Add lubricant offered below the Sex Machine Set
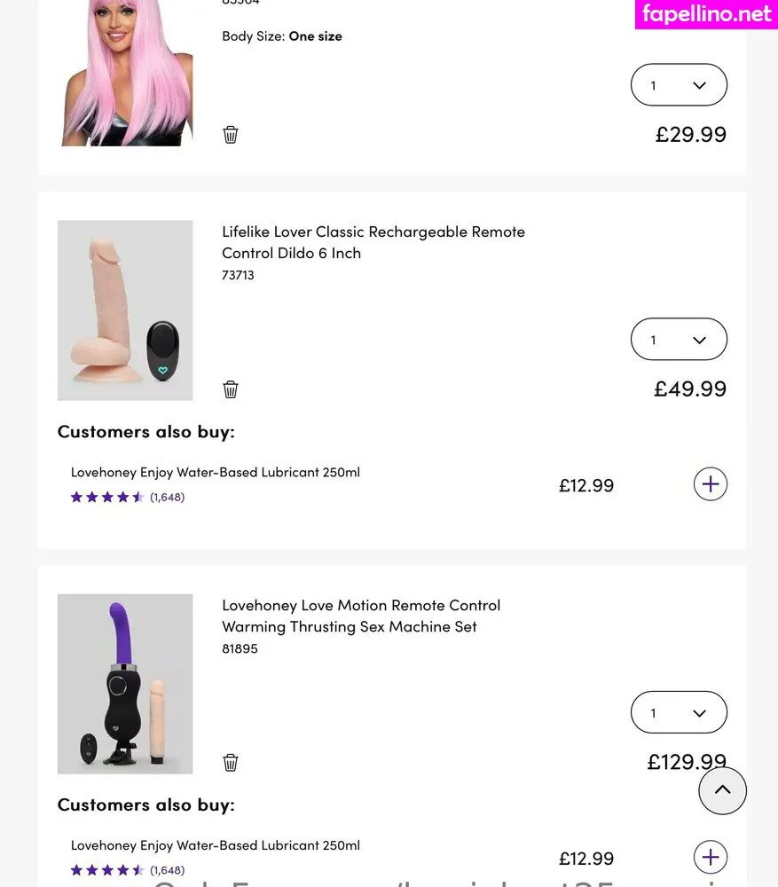 pyautogui.click(x=710, y=857)
